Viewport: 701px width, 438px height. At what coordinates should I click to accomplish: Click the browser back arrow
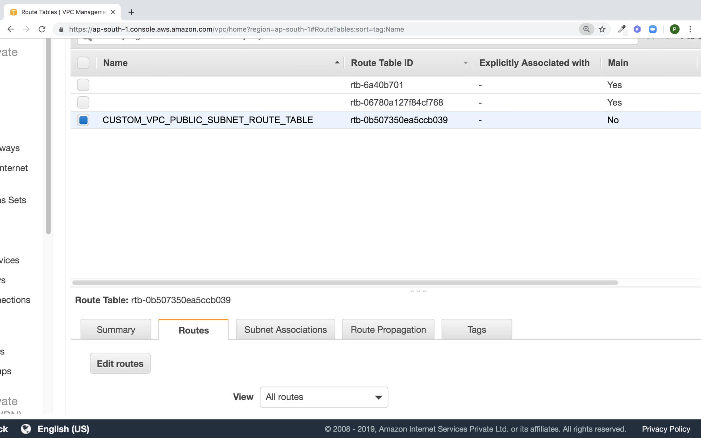tap(11, 29)
